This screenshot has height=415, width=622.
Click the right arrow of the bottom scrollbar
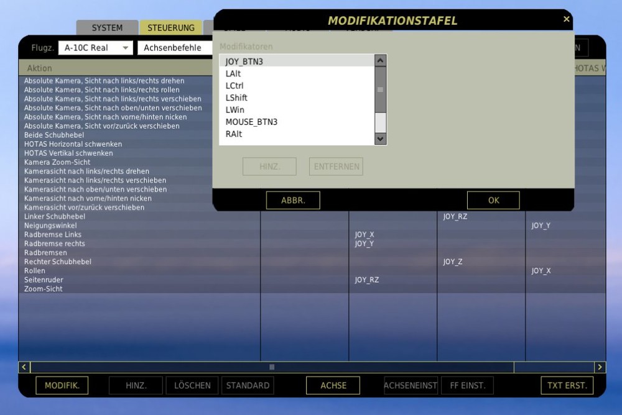click(600, 367)
